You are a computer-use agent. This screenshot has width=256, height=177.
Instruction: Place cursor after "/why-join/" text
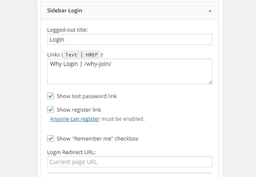coord(112,64)
